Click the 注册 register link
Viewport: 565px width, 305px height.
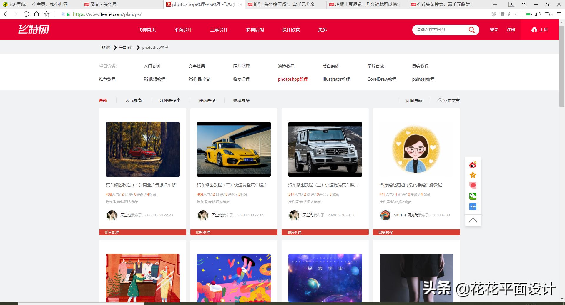tap(511, 30)
